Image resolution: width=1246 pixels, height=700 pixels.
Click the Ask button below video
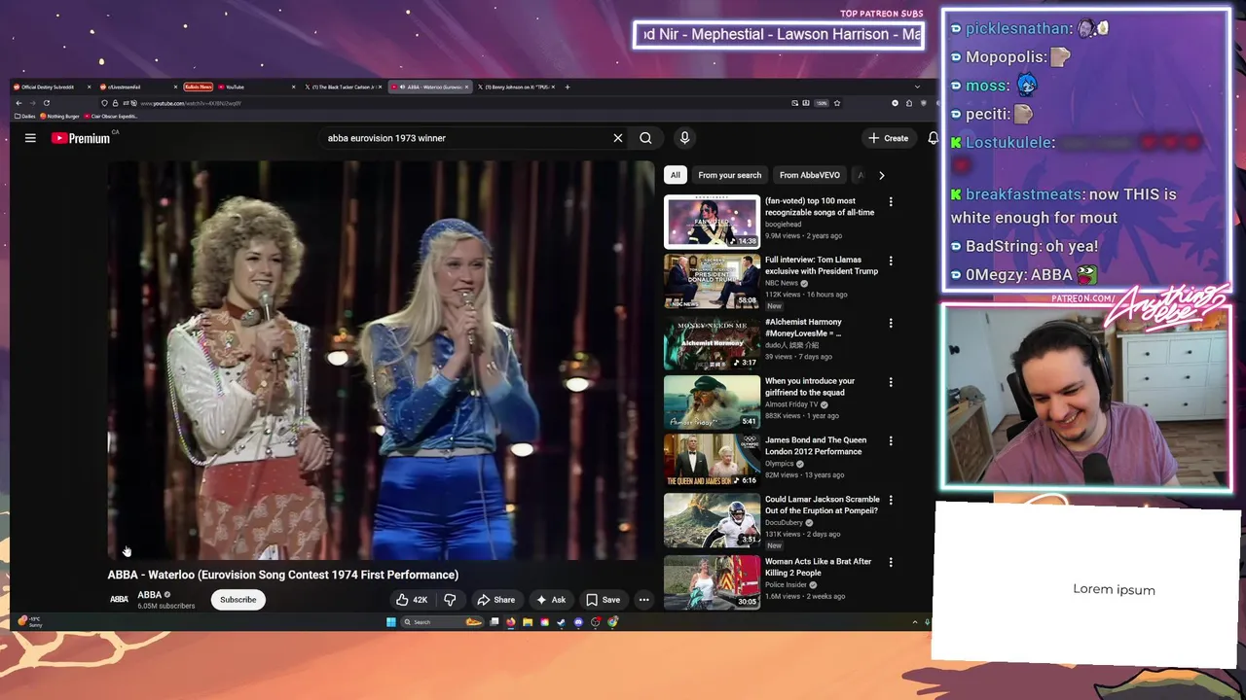(x=550, y=600)
